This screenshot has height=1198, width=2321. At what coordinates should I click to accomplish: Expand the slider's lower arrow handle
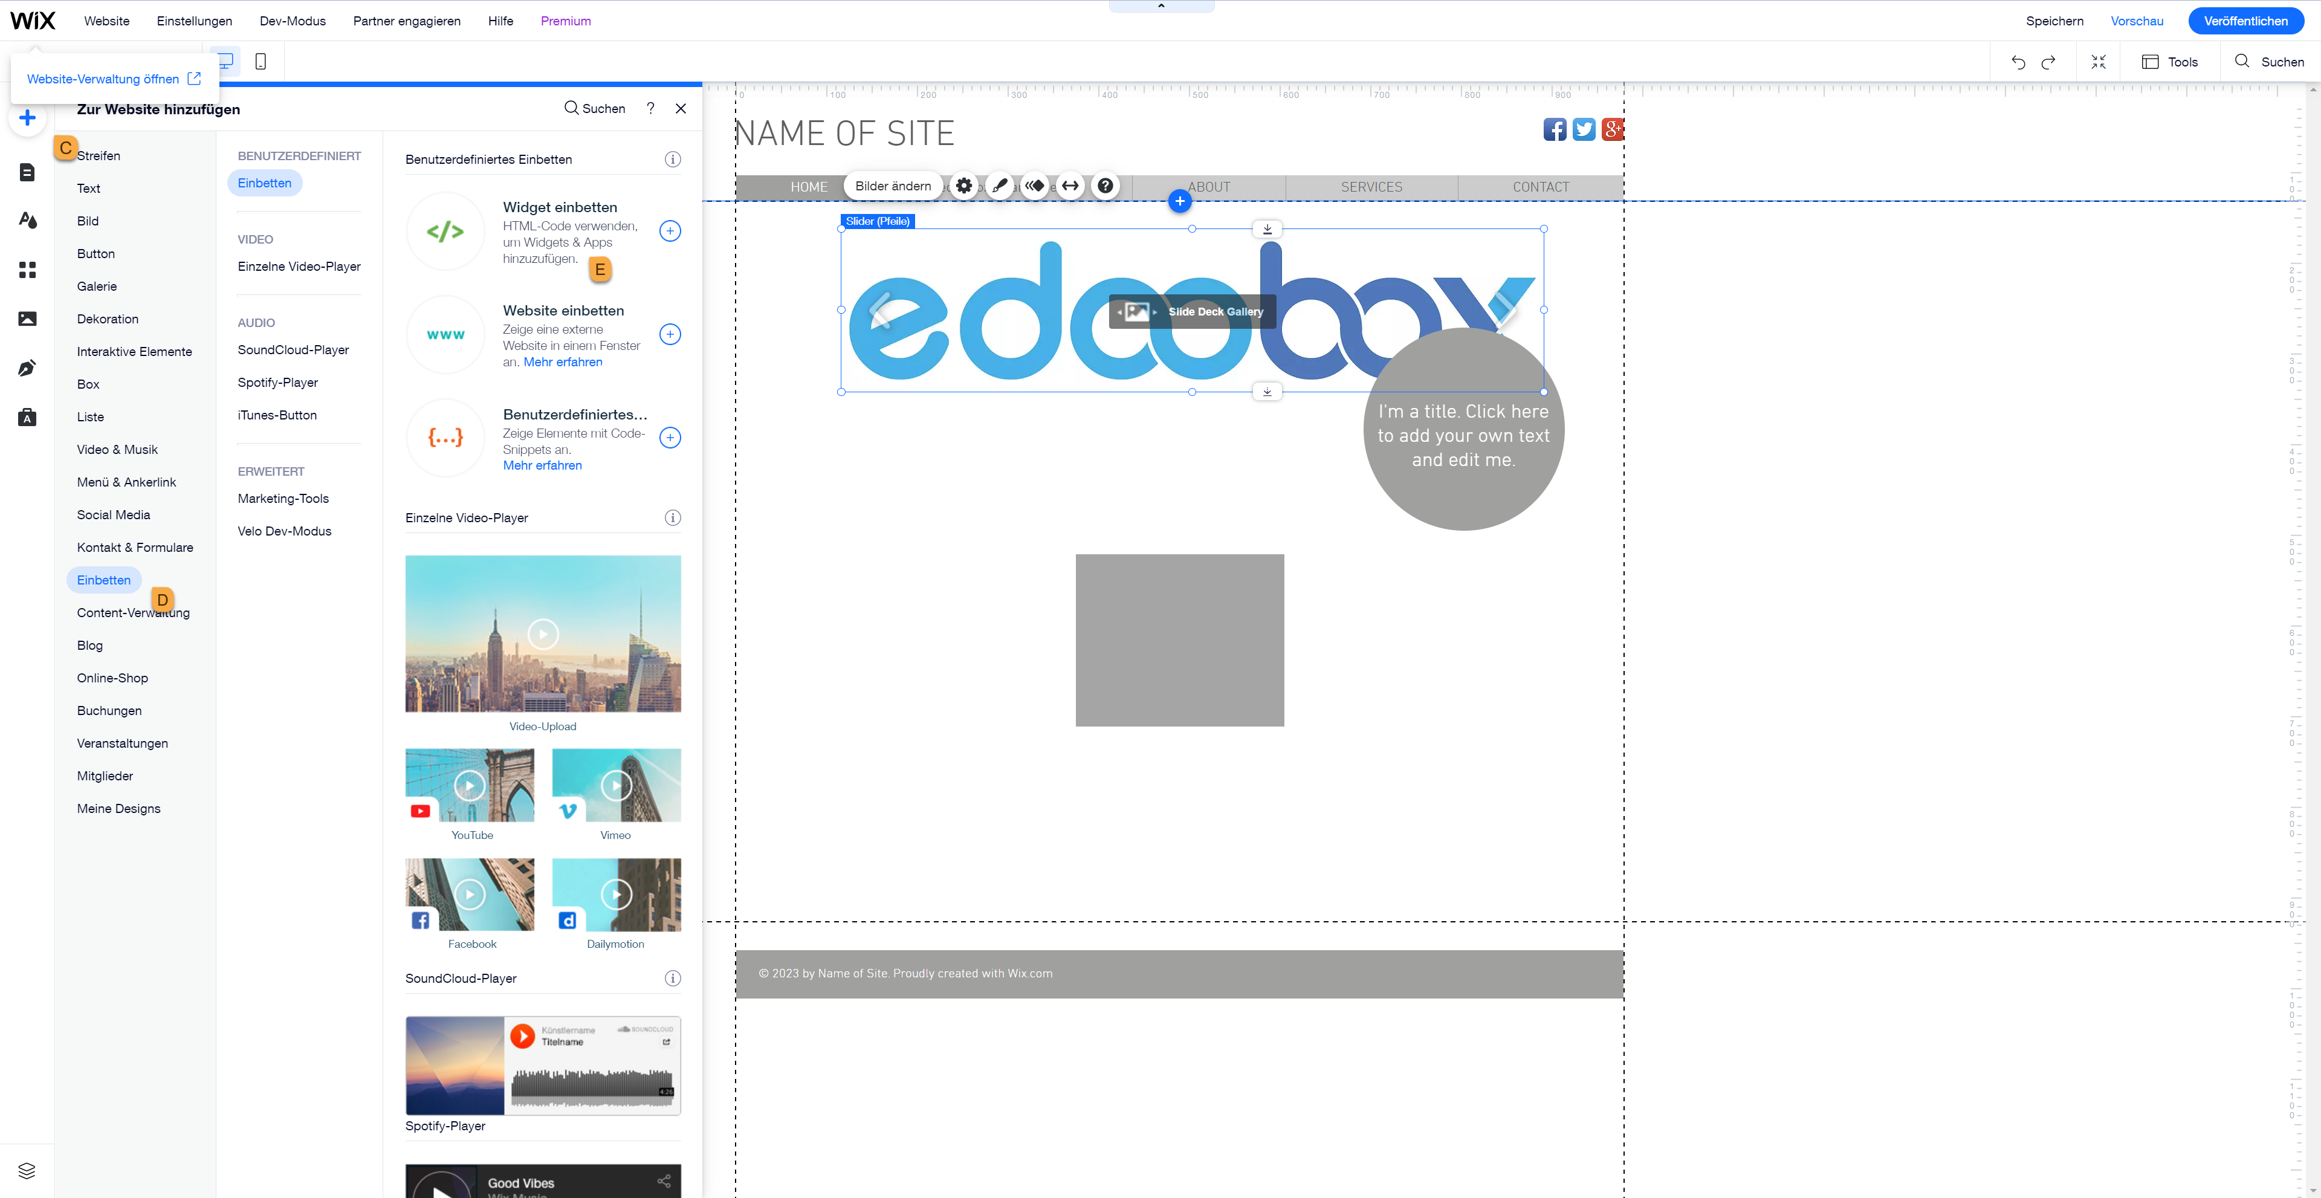[1267, 391]
